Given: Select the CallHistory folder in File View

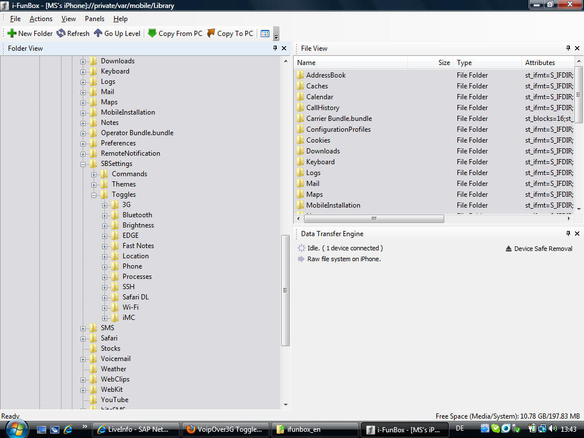Looking at the screenshot, I should (x=322, y=108).
